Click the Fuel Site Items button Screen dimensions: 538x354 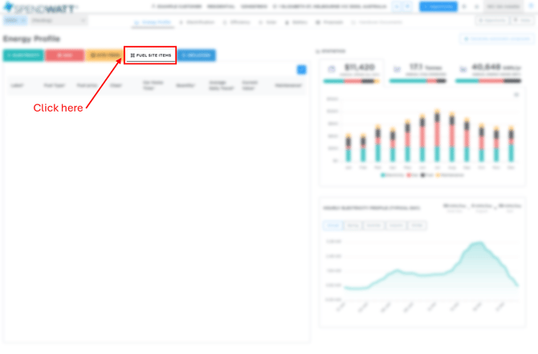150,55
